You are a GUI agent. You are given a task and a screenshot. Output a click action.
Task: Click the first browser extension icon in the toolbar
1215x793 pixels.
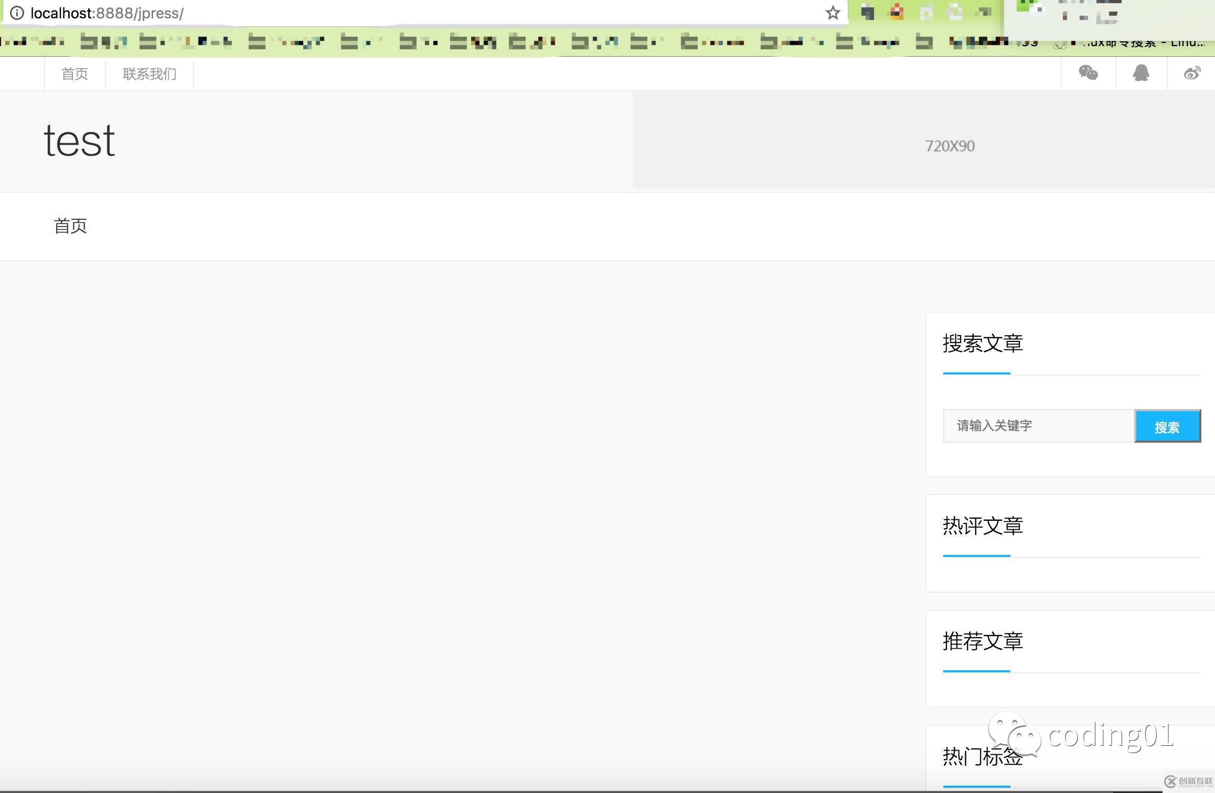(x=868, y=13)
